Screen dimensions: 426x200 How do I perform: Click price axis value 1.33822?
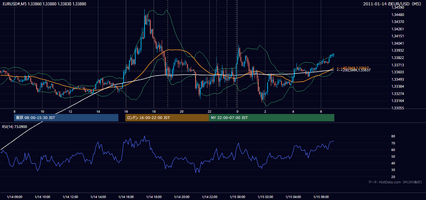coord(398,58)
